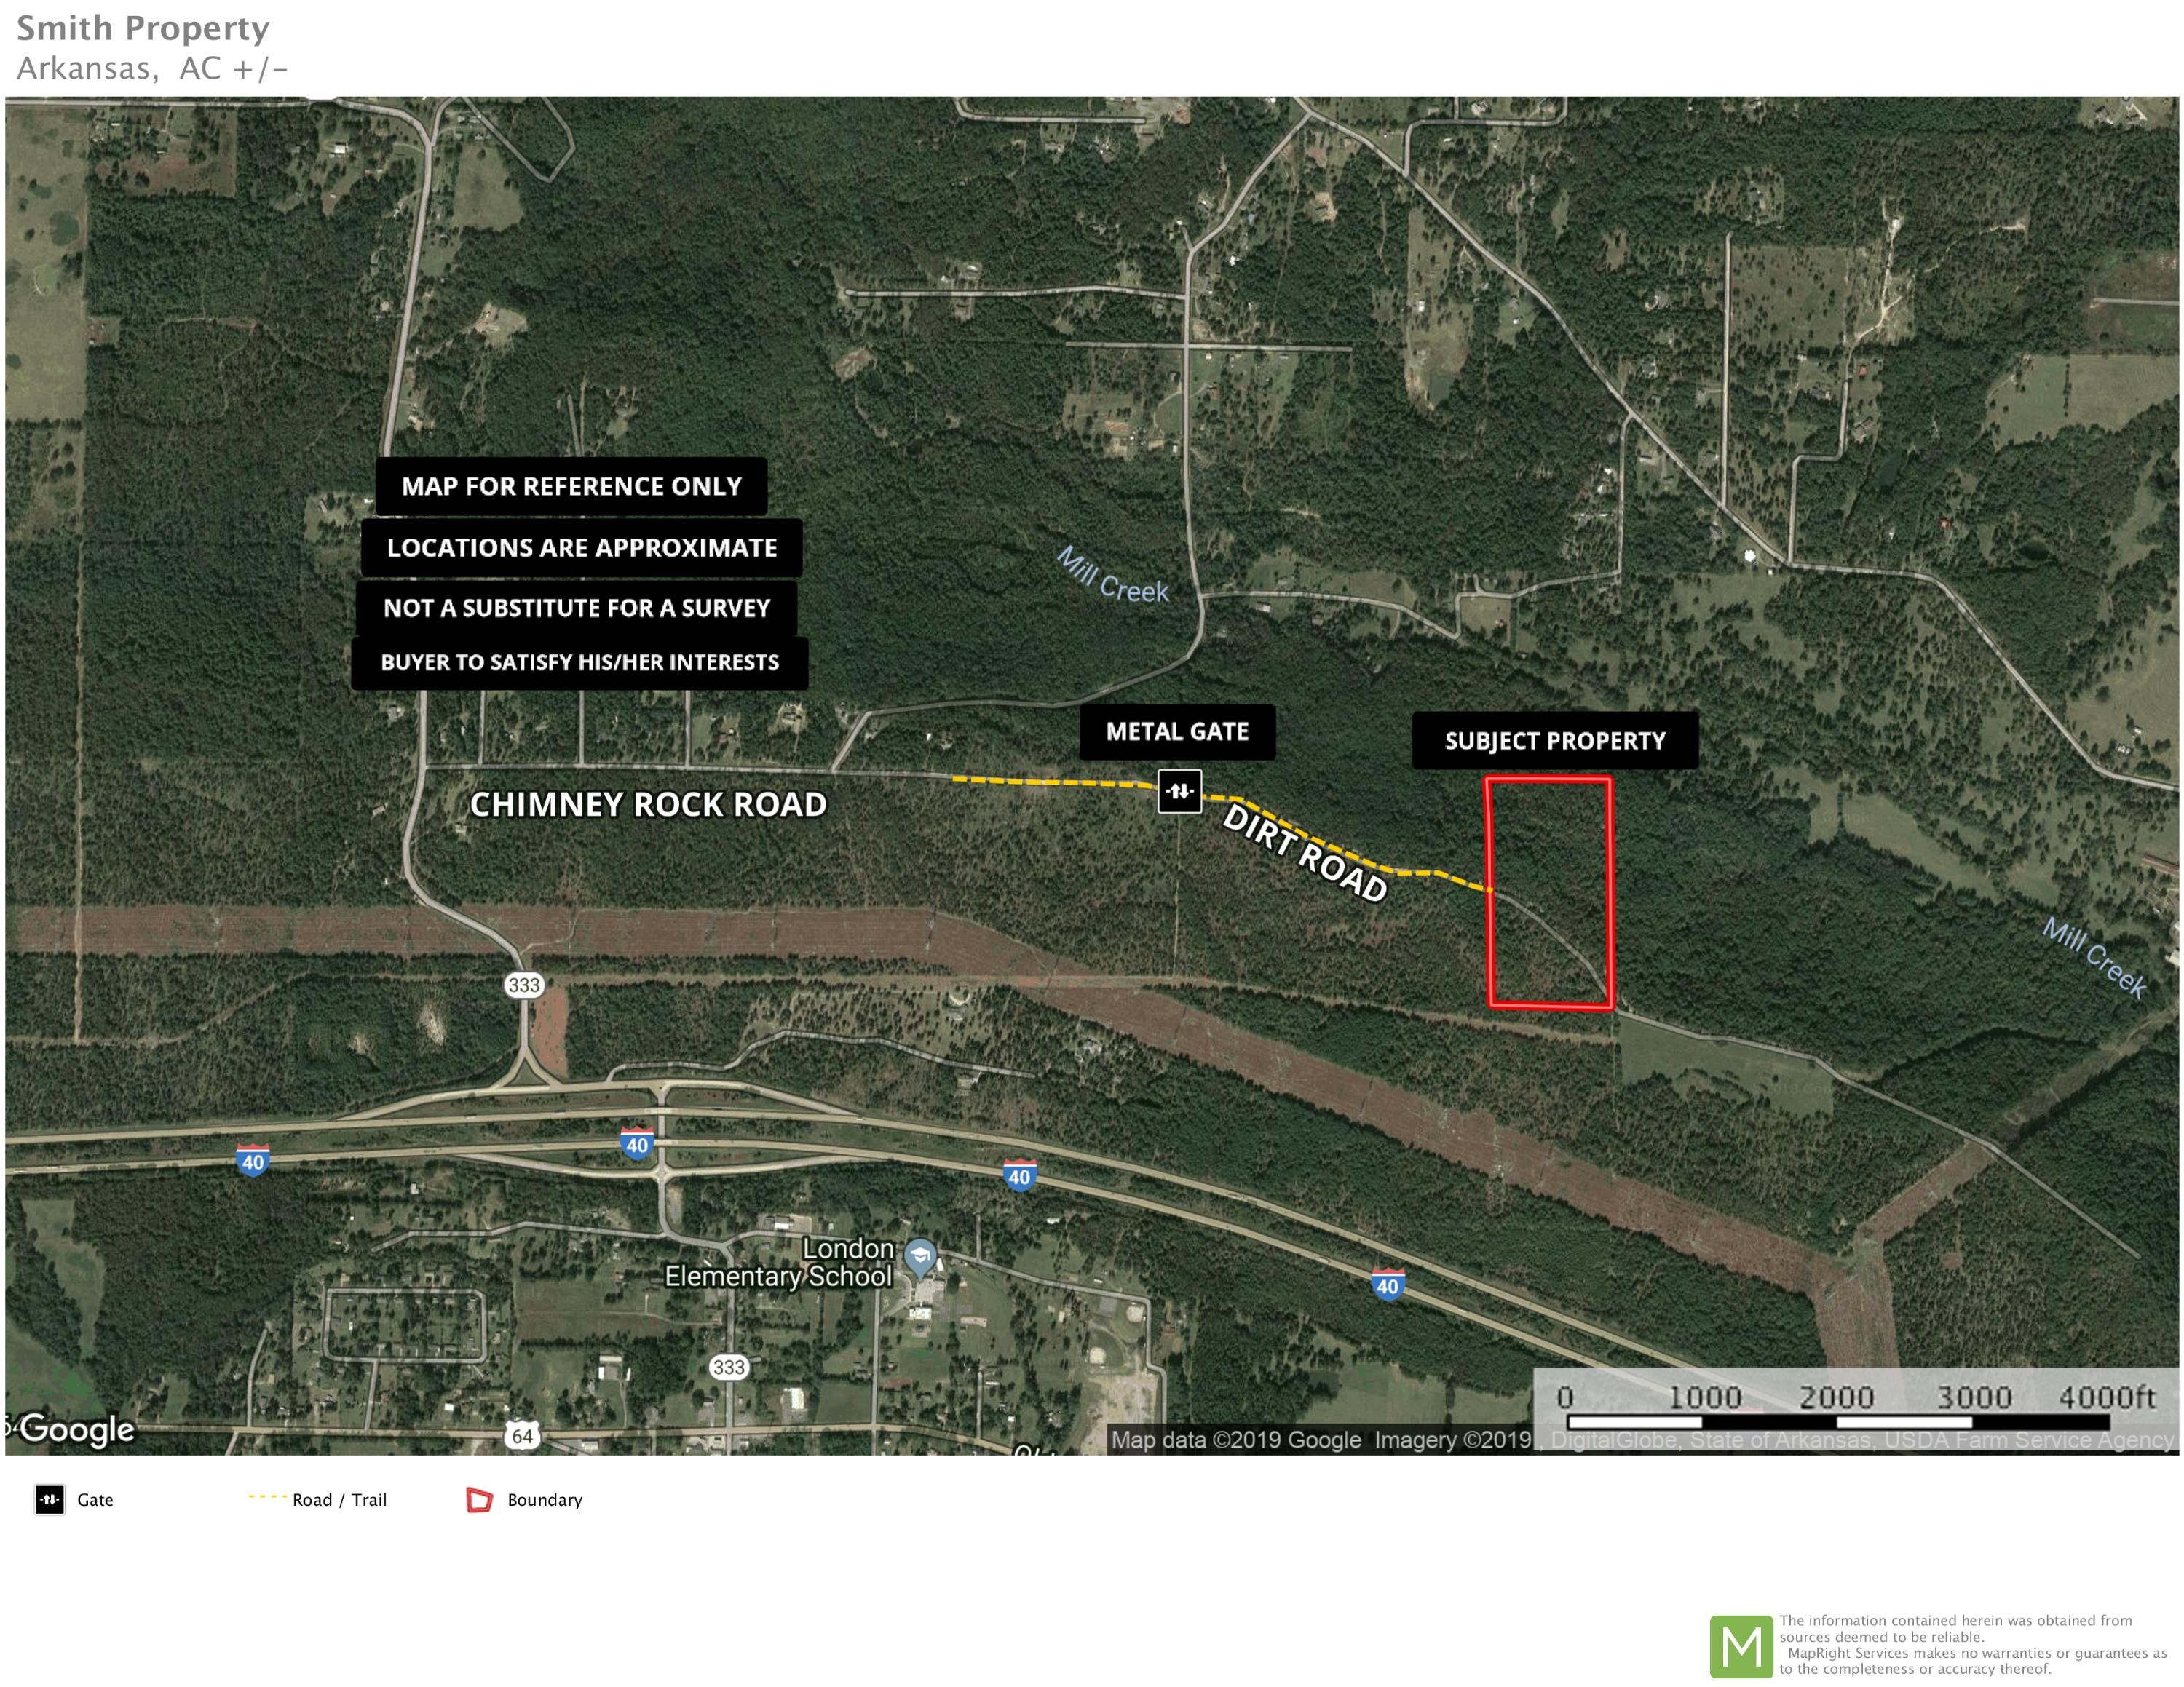The image size is (2184, 1687).
Task: Click the Map data ©2019 Google attribution
Action: 1236,1439
